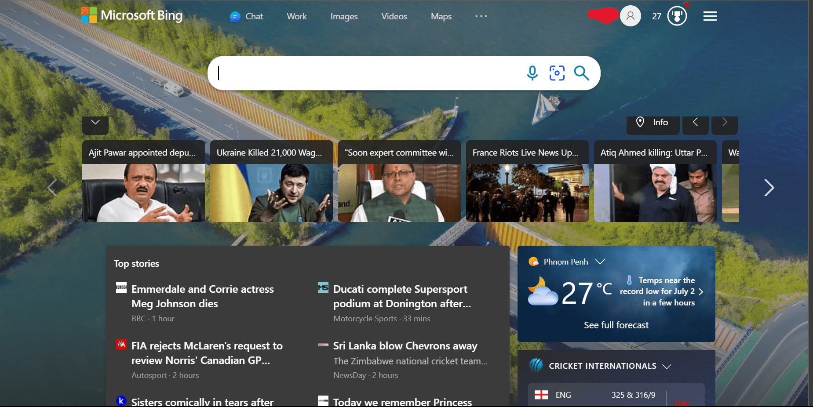Click the thermometer icon in weather alert

(629, 280)
